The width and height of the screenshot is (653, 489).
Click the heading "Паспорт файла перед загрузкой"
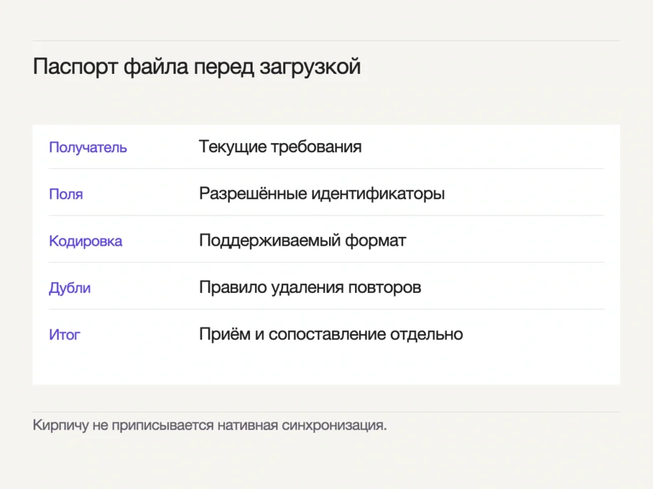pyautogui.click(x=196, y=67)
